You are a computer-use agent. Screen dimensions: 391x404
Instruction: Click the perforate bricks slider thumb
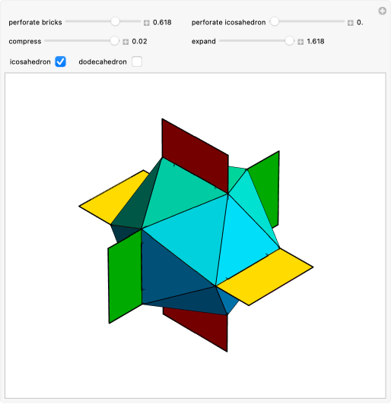(x=115, y=21)
